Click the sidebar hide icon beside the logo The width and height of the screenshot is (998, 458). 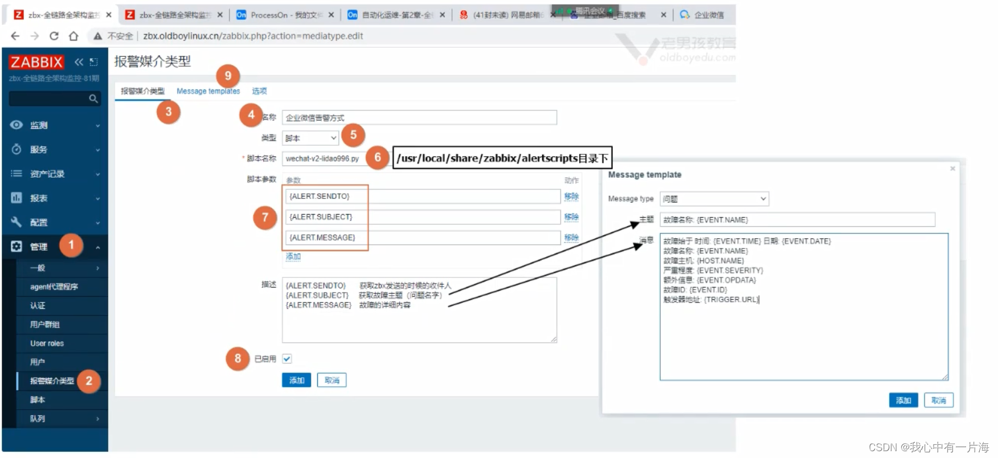[x=93, y=62]
